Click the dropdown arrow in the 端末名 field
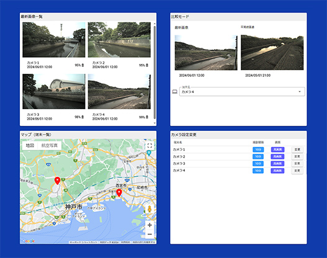 [x=300, y=92]
